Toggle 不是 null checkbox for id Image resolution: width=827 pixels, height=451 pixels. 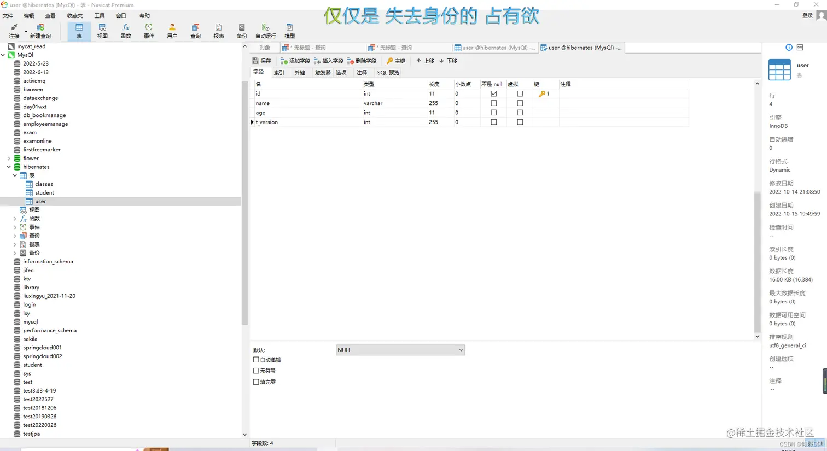click(x=494, y=93)
